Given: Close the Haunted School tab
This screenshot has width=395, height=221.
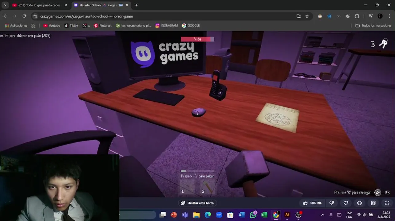Looking at the screenshot, I should (127, 5).
